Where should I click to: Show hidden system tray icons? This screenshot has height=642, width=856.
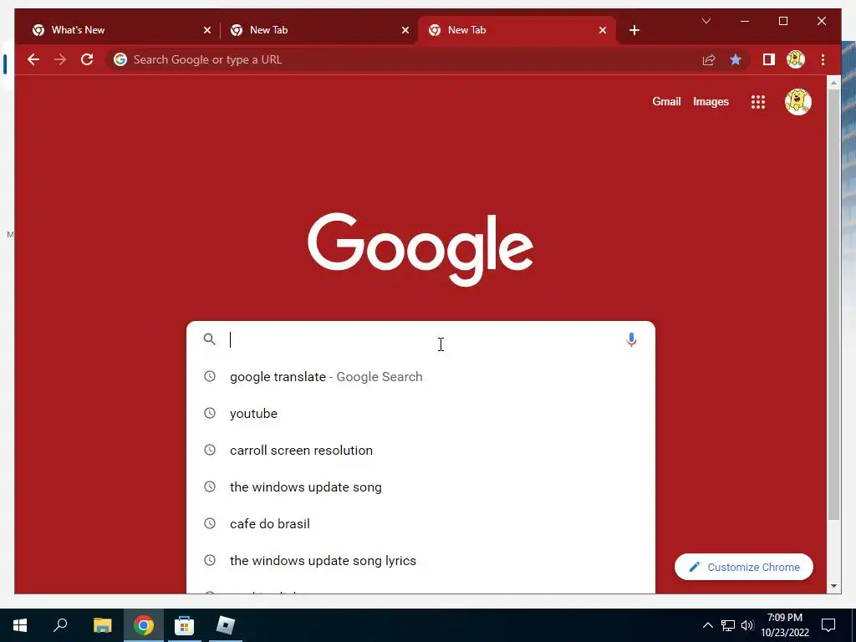707,625
